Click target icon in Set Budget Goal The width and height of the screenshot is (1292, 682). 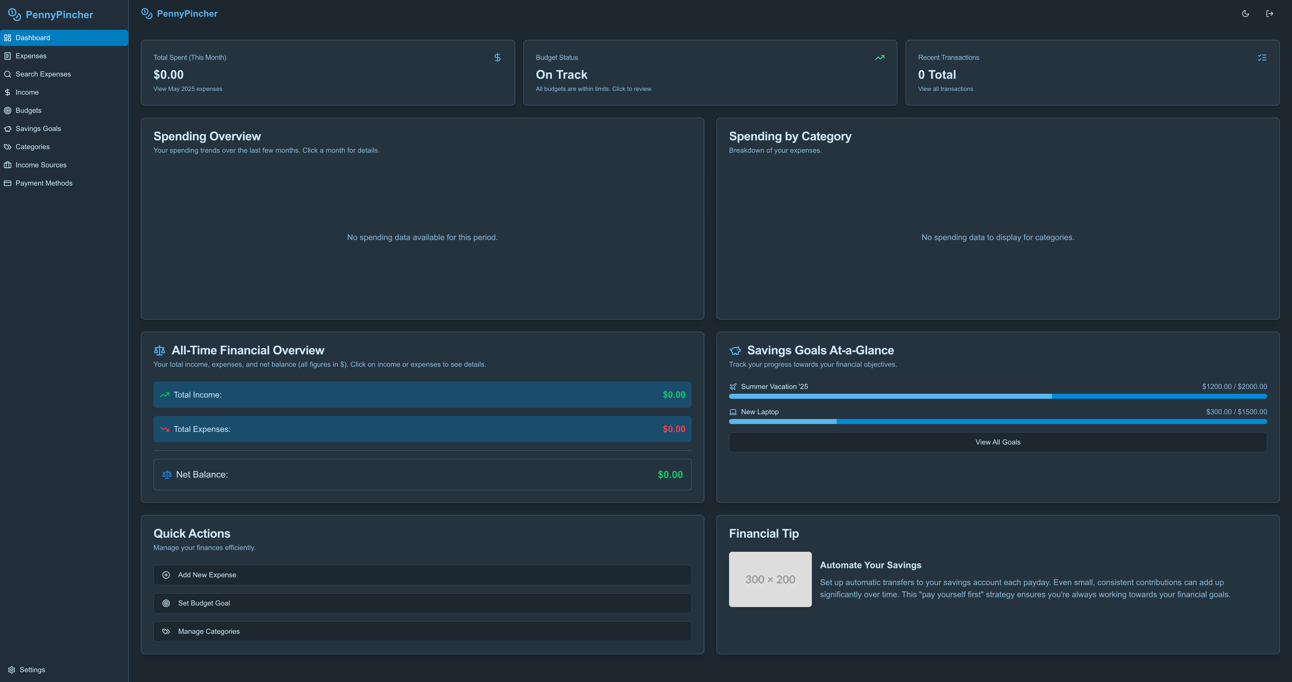[166, 603]
